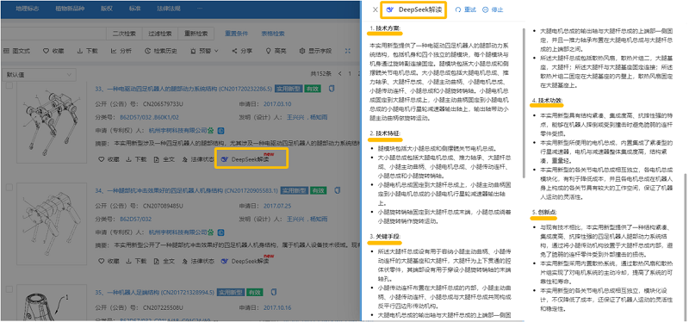The width and height of the screenshot is (689, 322).
Task: Click the application date 2017.07.25 link
Action: coord(277,206)
